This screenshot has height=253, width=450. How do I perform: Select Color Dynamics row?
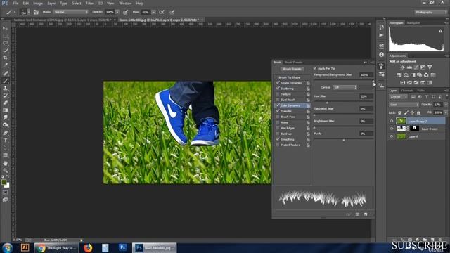click(292, 105)
